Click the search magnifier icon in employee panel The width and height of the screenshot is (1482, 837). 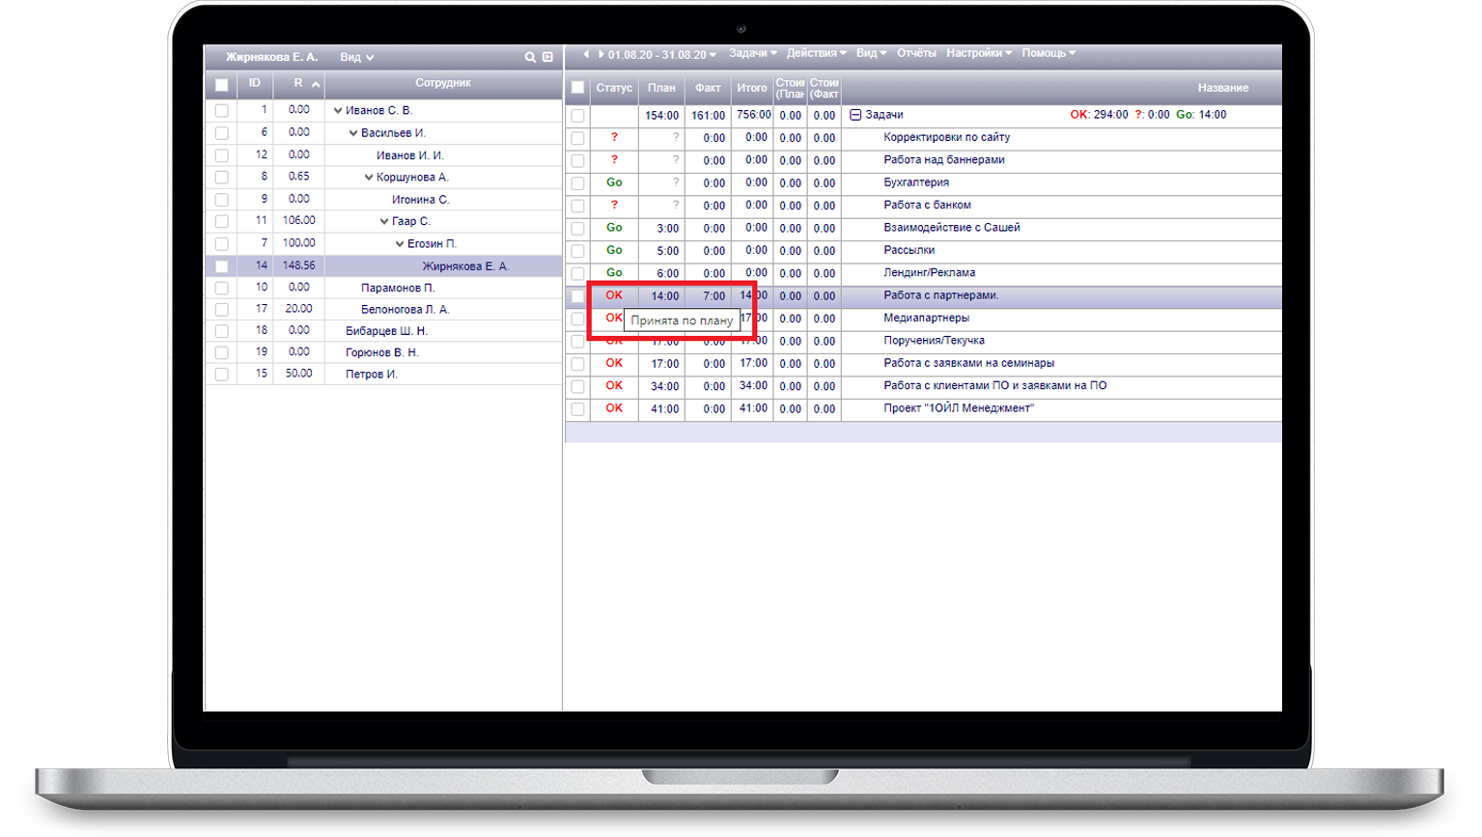(530, 58)
